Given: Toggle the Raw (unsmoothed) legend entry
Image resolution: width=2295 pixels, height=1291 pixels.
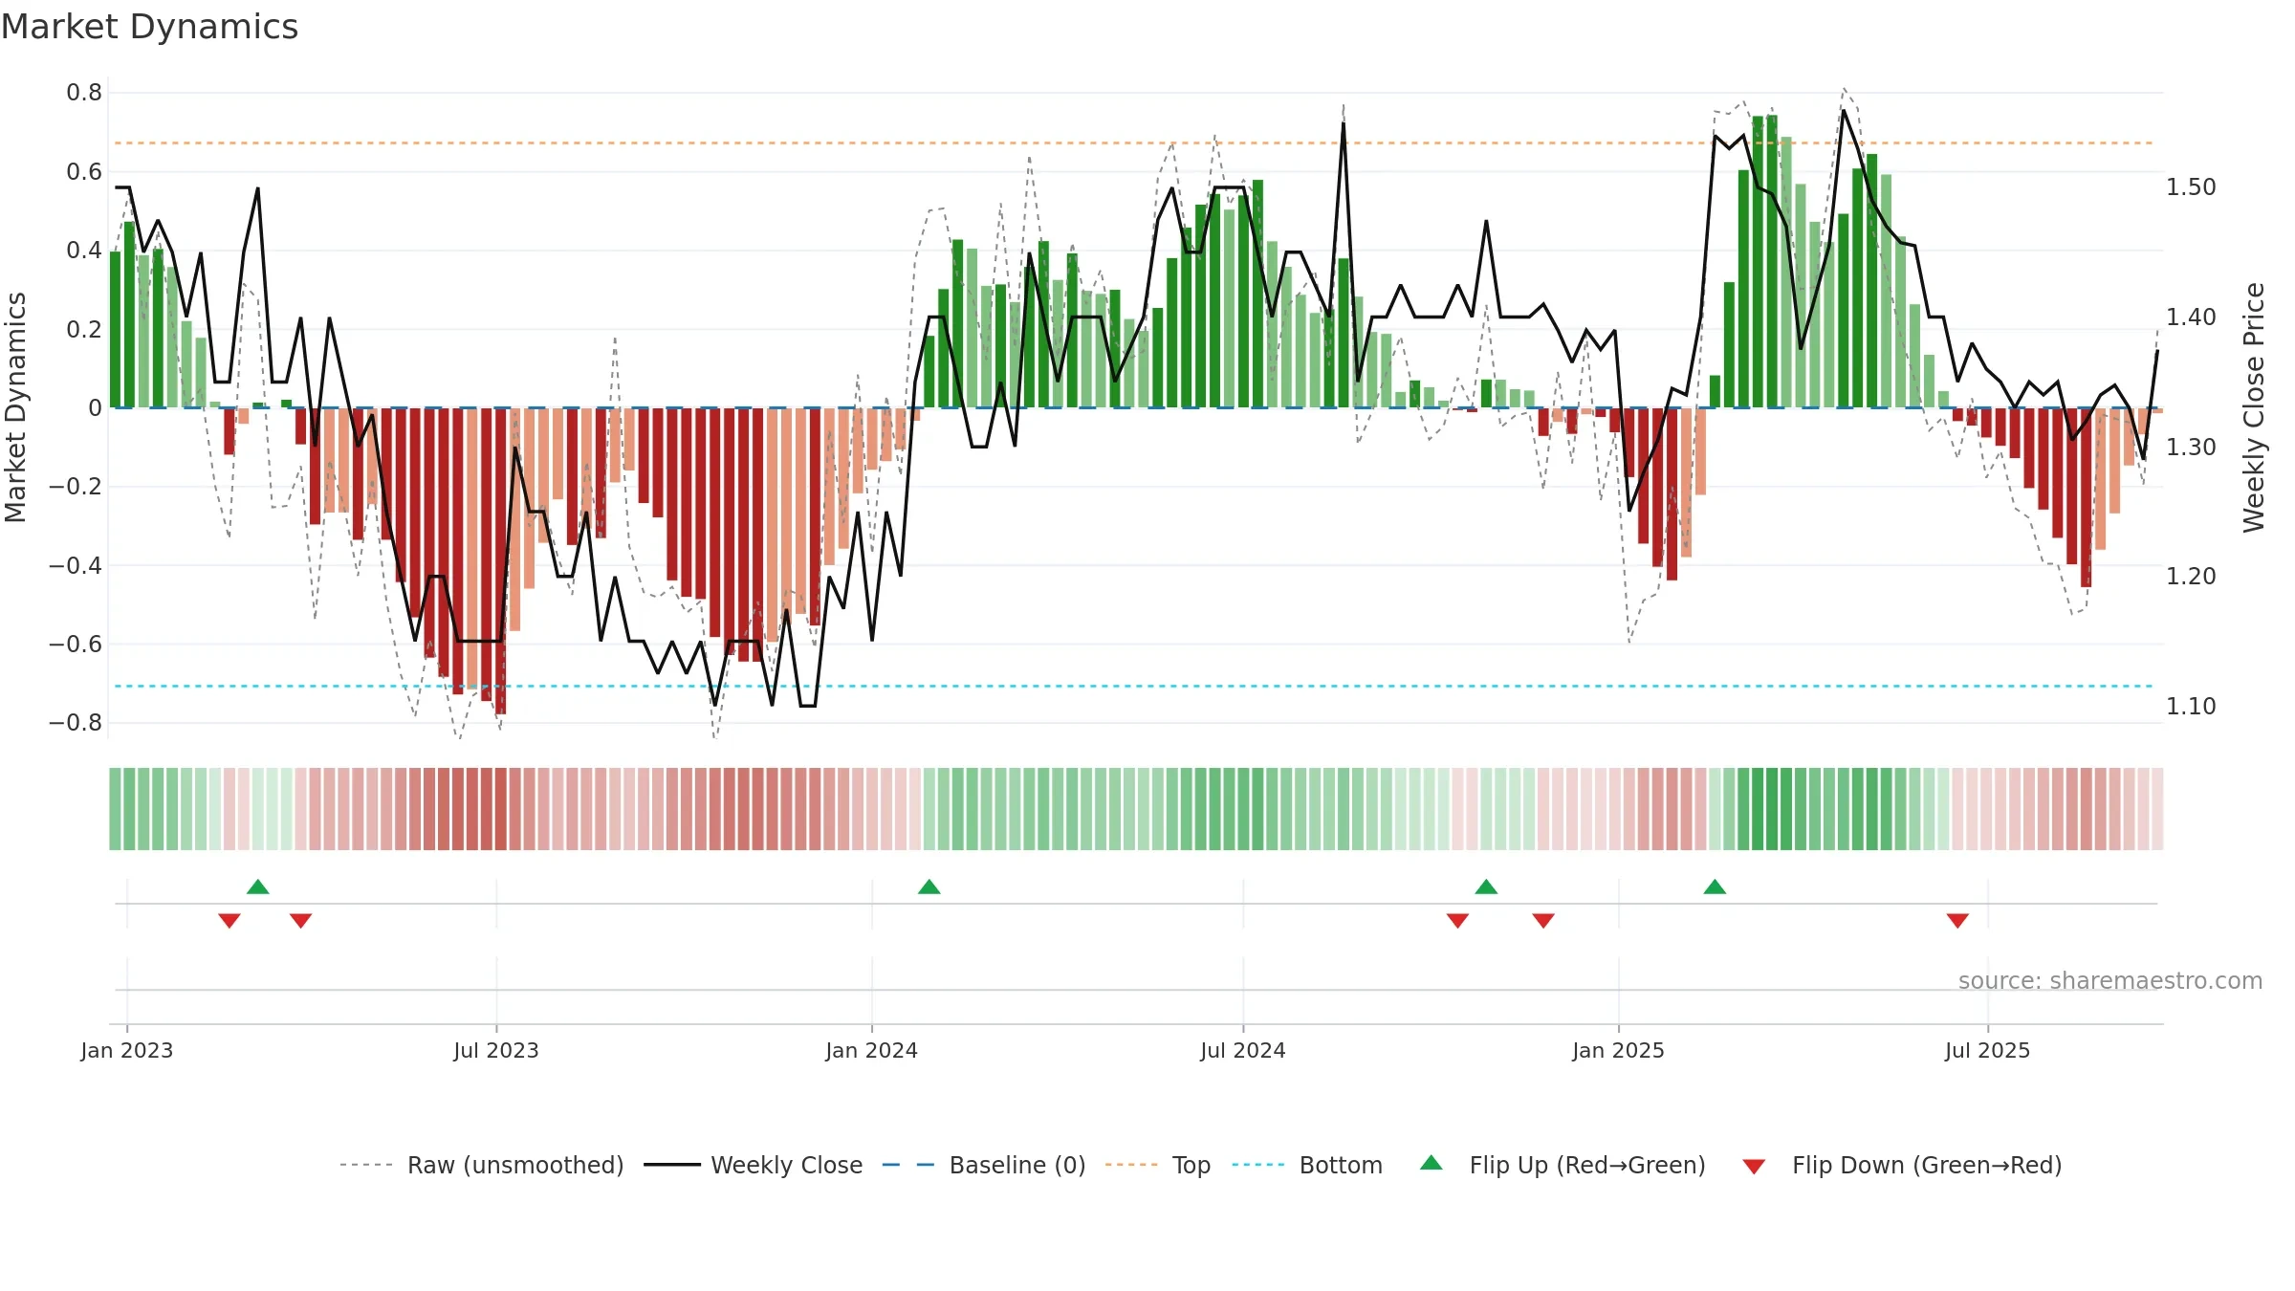Looking at the screenshot, I should 482,1165.
